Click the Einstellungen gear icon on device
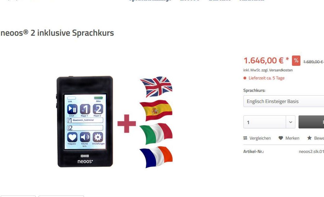324x197 pixels. [98, 137]
